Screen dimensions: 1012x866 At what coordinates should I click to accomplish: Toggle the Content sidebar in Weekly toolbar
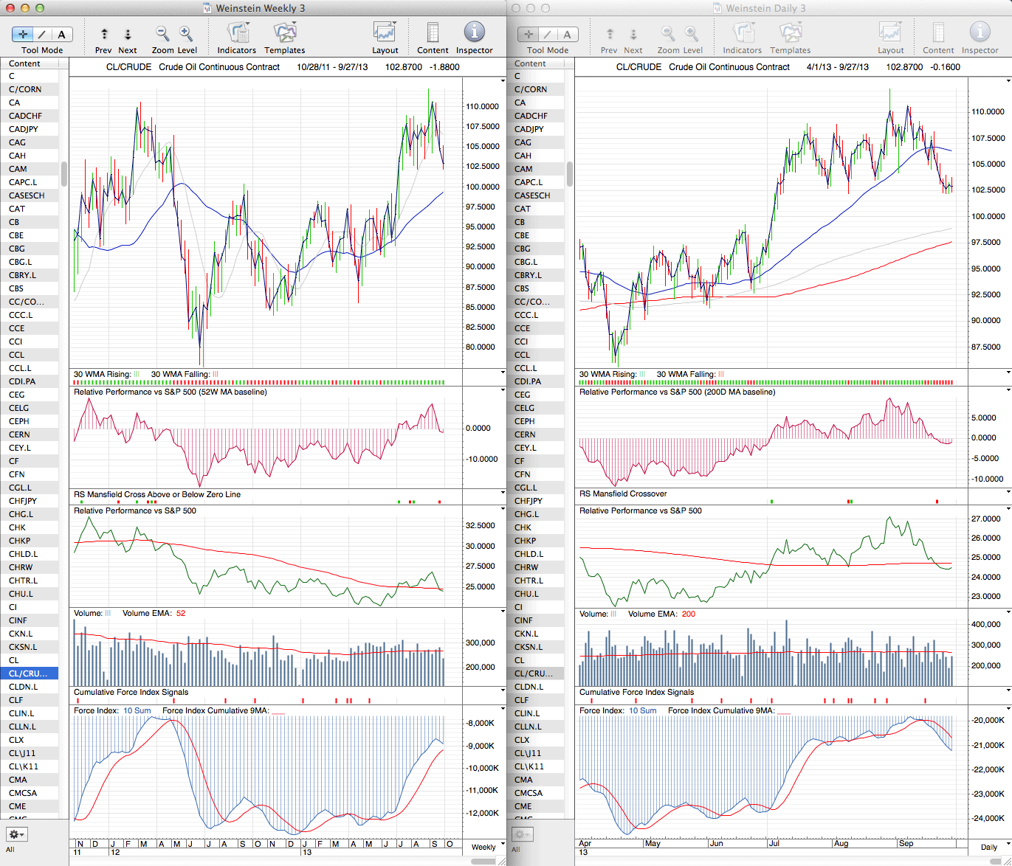click(433, 34)
